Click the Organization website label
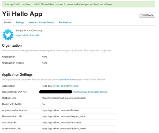Screen dimensions: 159x133 coord(13,63)
